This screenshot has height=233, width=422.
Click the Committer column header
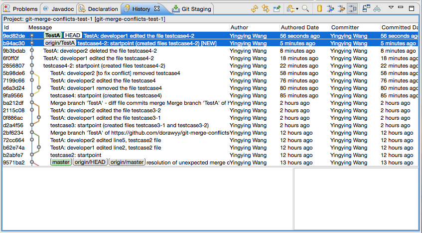coord(355,27)
